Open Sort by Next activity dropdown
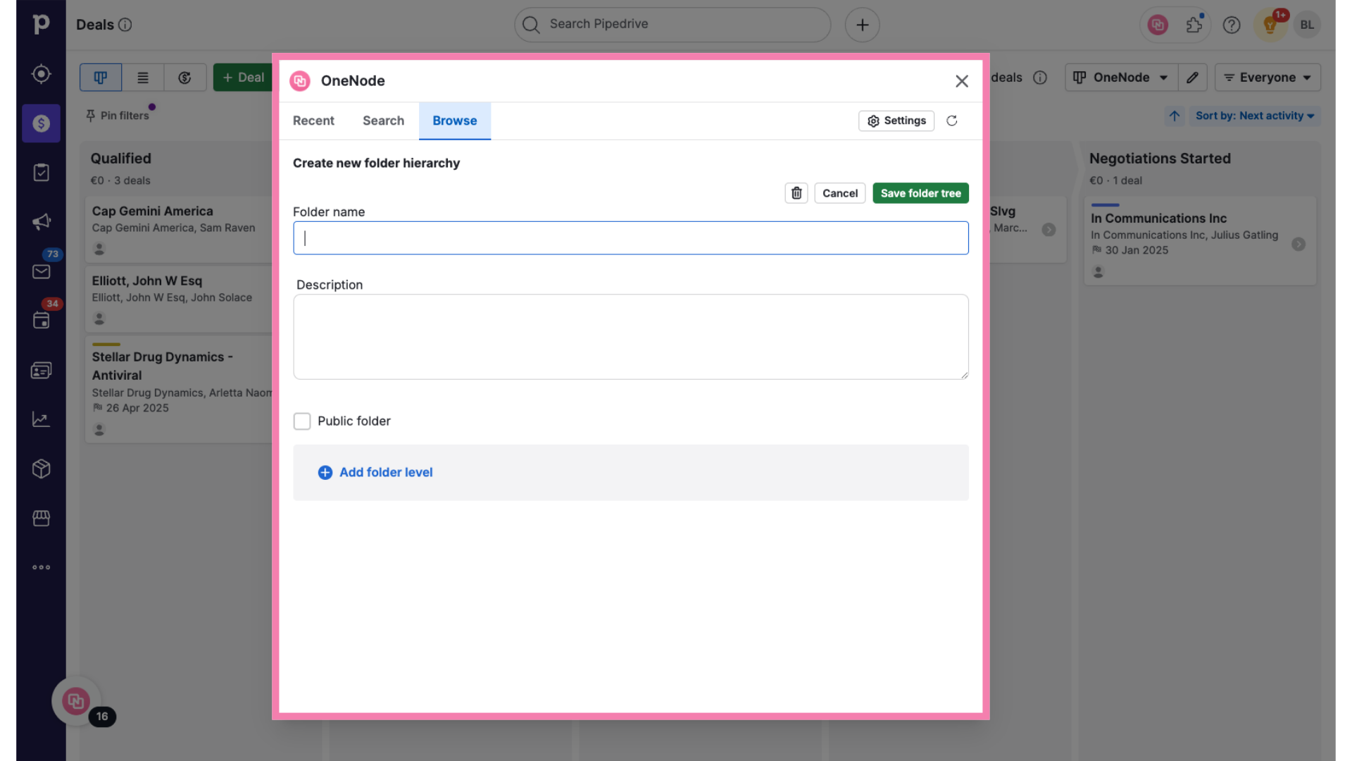1352x761 pixels. (x=1255, y=116)
